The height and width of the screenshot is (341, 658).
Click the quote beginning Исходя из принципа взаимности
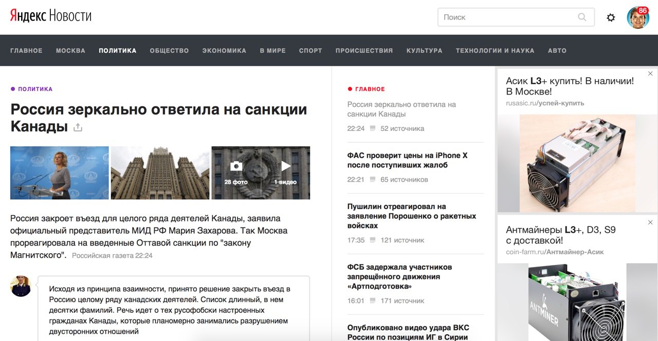[x=170, y=310]
